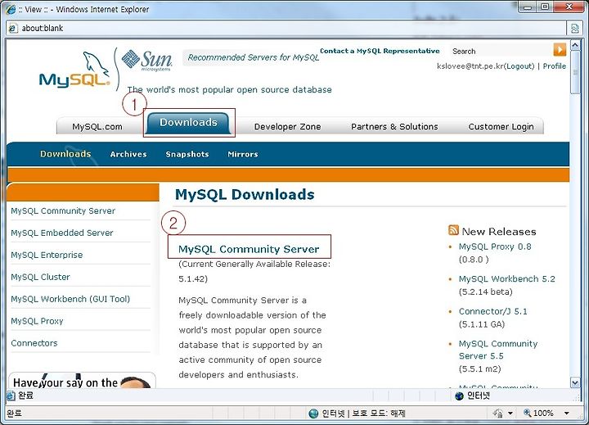
Task: Click the orange search go arrow button
Action: point(560,50)
